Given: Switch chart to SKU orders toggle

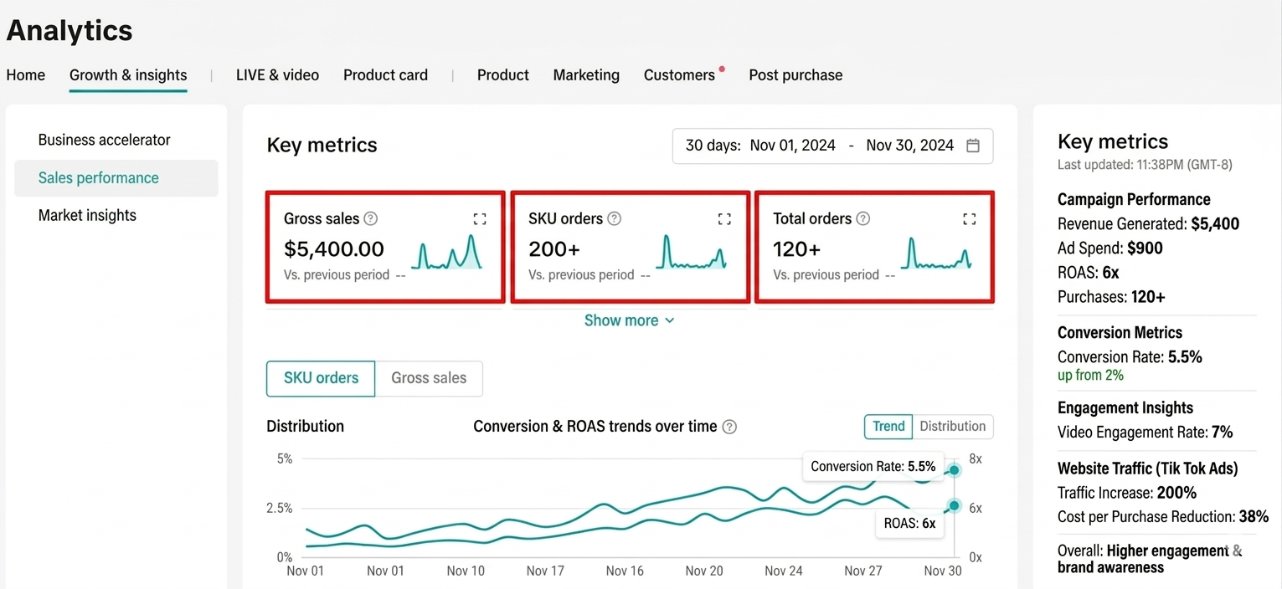Looking at the screenshot, I should [x=321, y=378].
